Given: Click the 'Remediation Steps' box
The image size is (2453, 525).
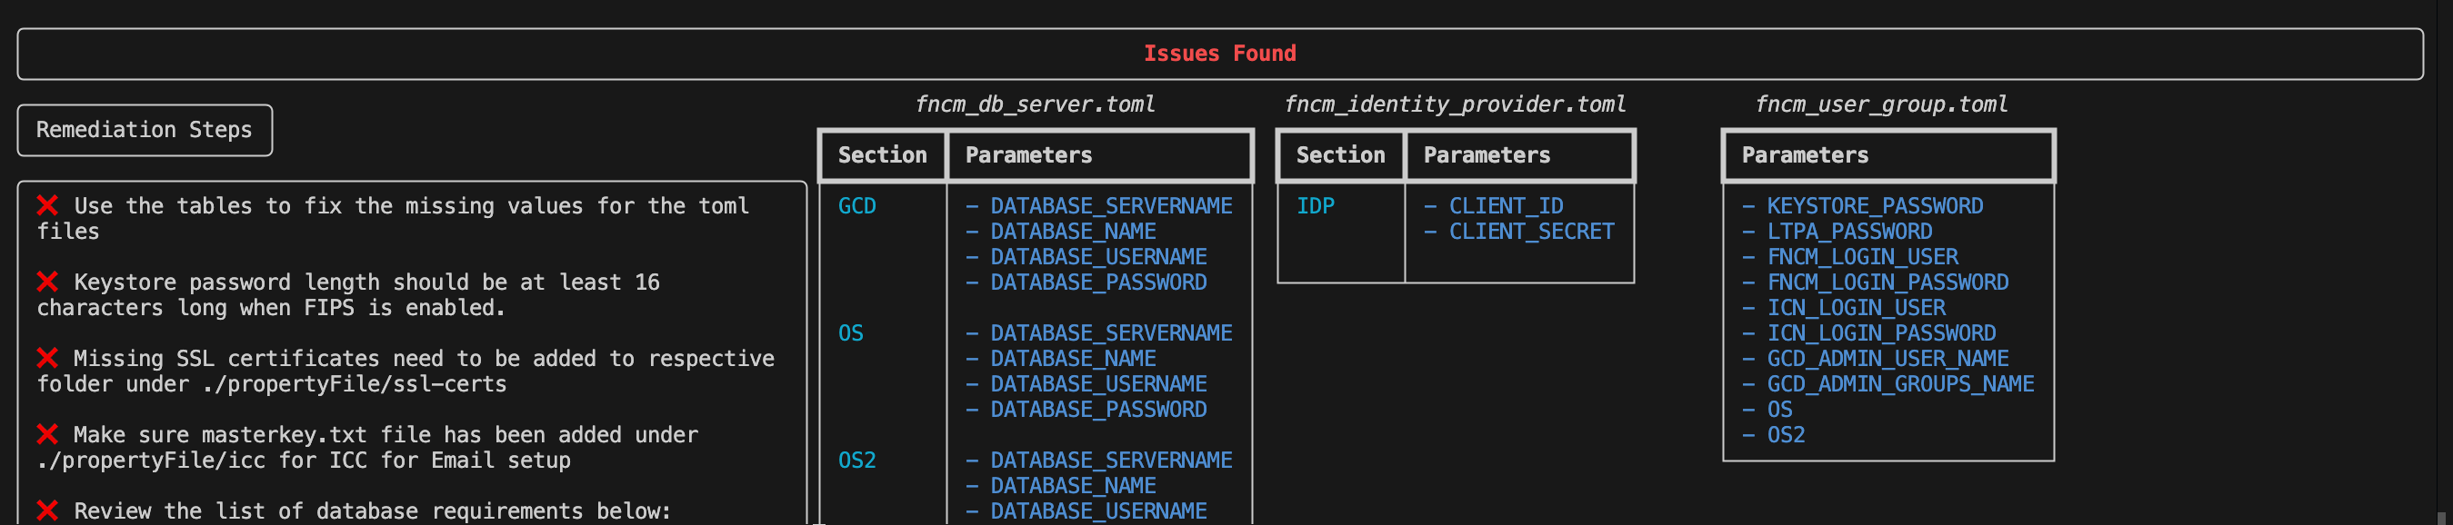Looking at the screenshot, I should (145, 130).
